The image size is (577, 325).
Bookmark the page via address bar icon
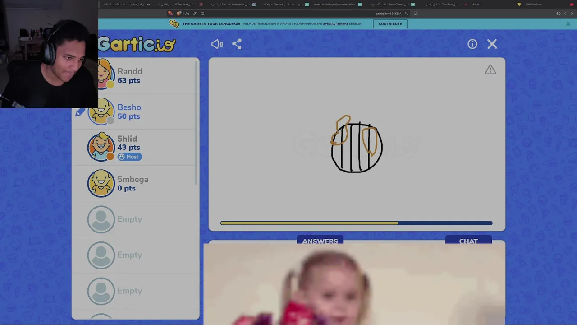pyautogui.click(x=415, y=14)
